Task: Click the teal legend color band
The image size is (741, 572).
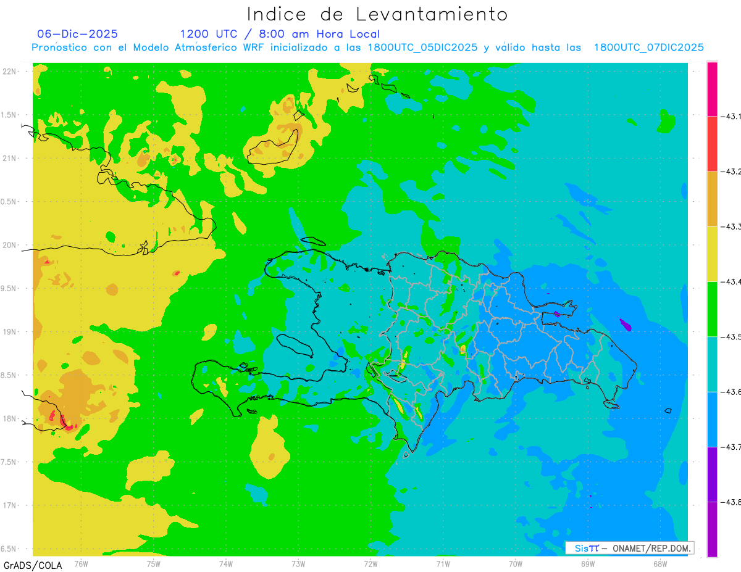Action: (x=712, y=364)
